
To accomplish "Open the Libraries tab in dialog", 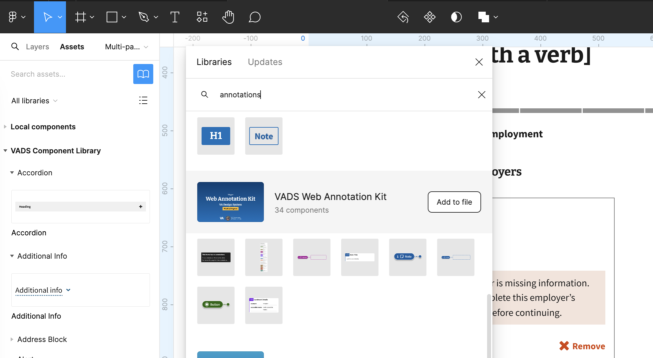I will 214,62.
